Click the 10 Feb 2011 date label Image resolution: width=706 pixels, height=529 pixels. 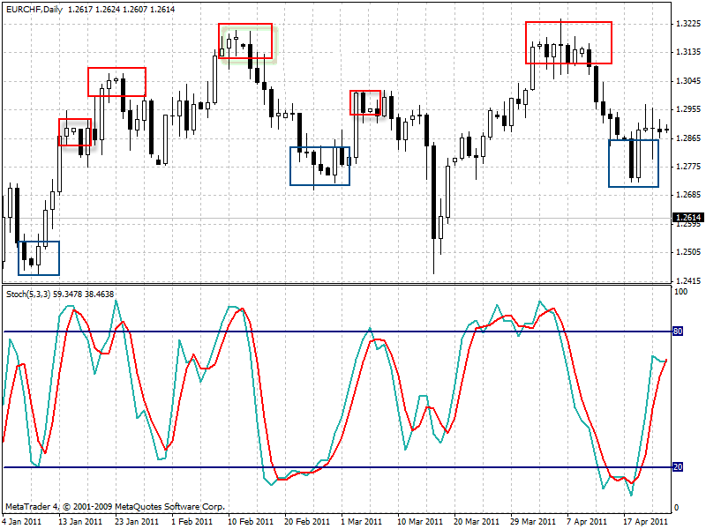[x=251, y=522]
